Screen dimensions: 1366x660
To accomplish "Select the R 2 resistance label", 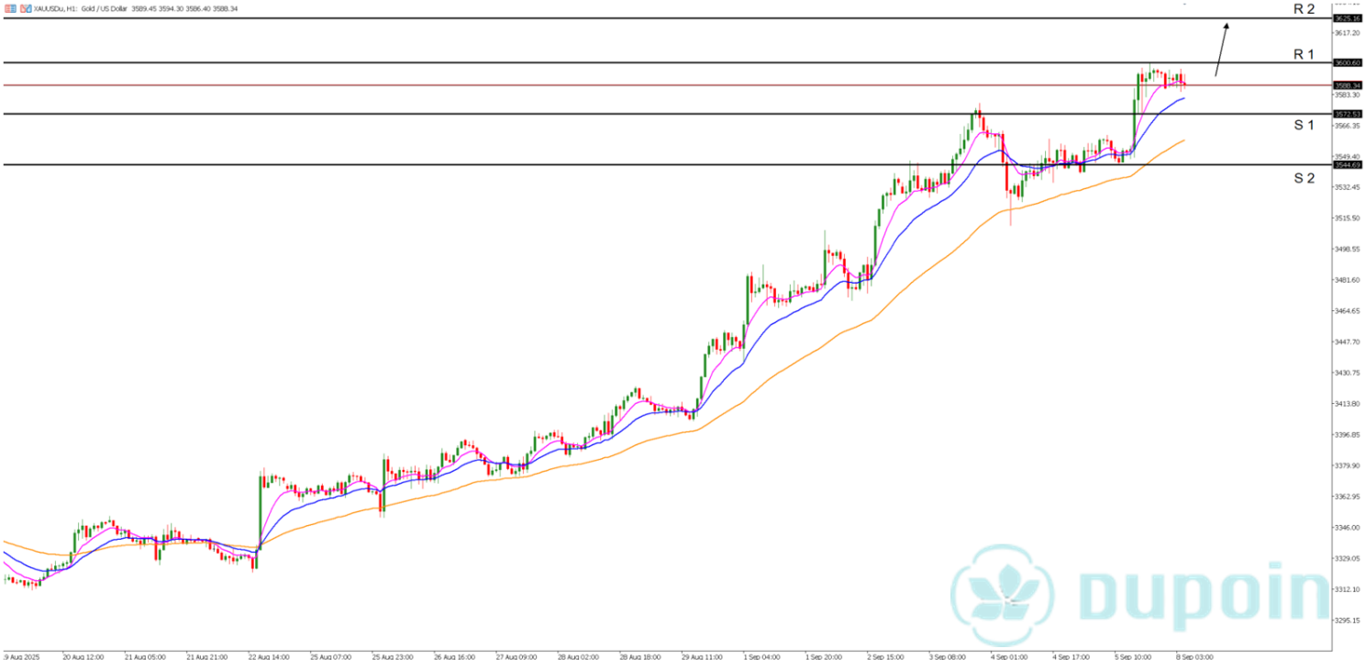I will pyautogui.click(x=1304, y=9).
